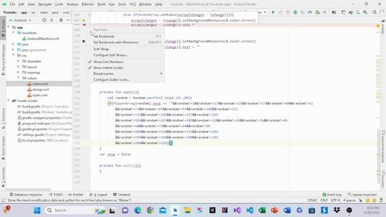Open Project panel gear settings

click(61, 20)
